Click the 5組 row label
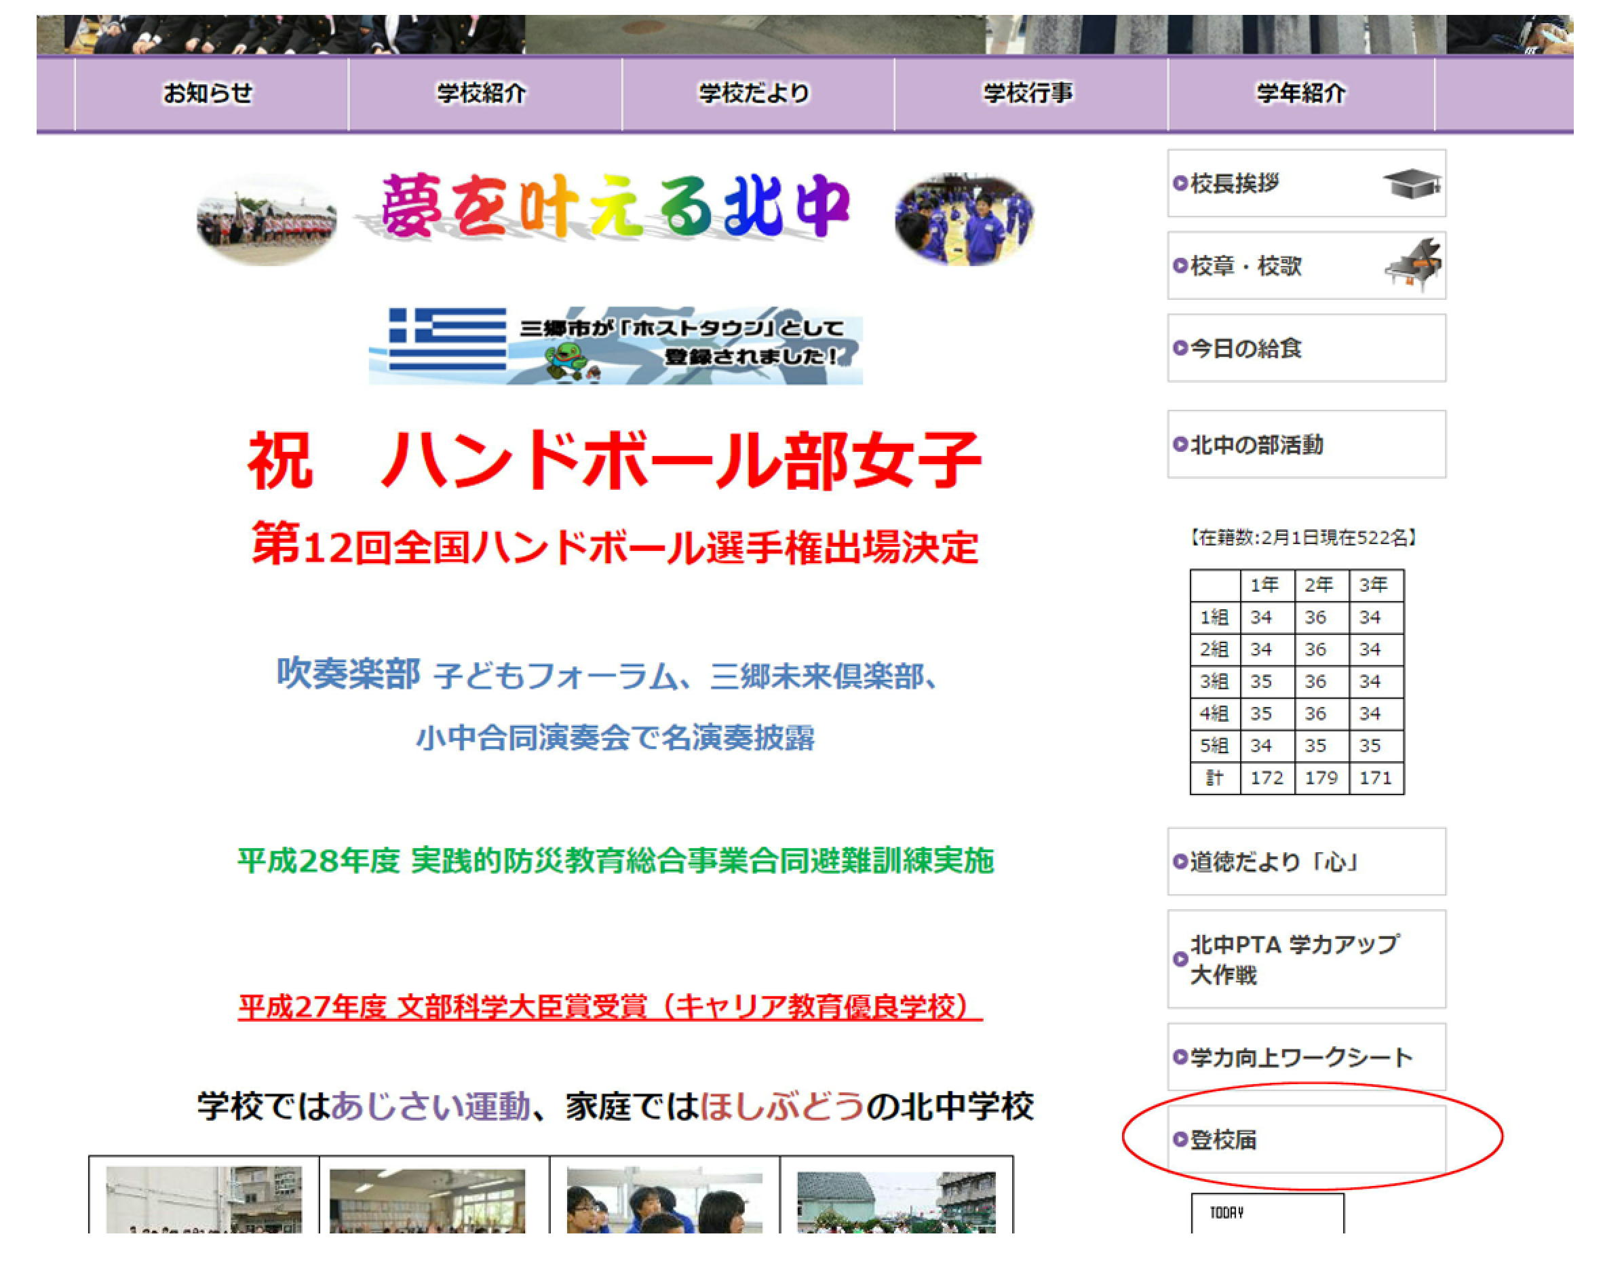The height and width of the screenshot is (1285, 1605). [1215, 745]
